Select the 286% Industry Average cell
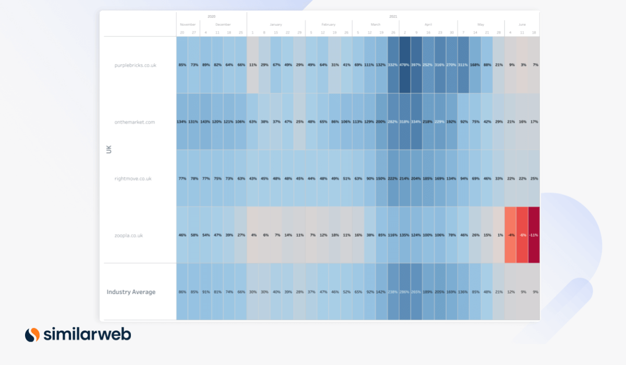626x365 pixels. [405, 292]
